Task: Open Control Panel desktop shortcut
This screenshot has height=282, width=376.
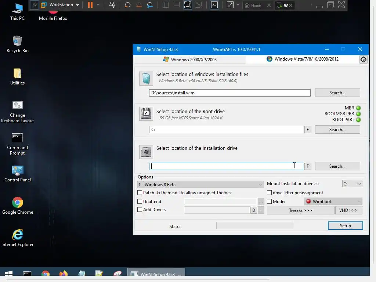Action: pyautogui.click(x=17, y=174)
